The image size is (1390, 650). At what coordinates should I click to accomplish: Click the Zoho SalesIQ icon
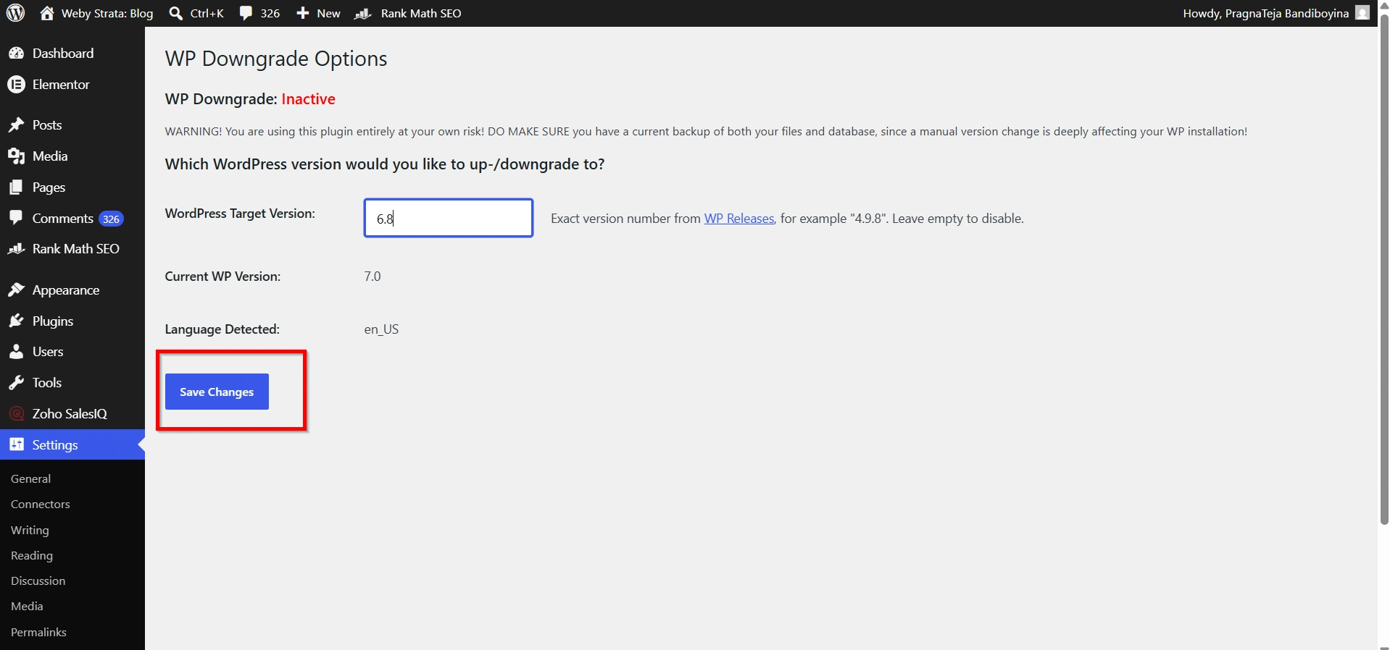click(16, 414)
